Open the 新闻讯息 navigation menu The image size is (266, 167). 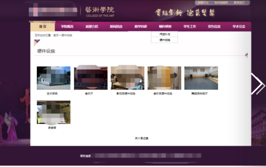pyautogui.click(x=116, y=27)
